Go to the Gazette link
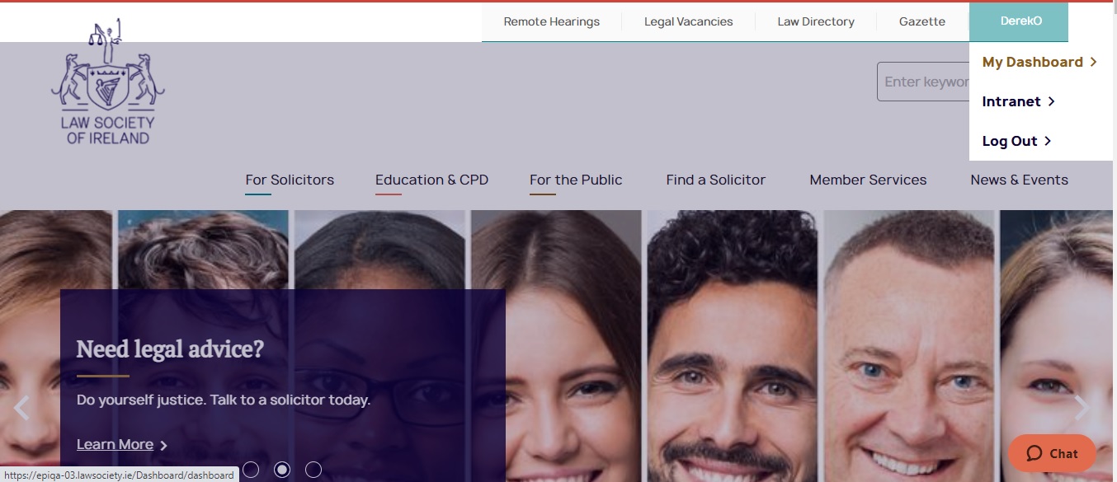Viewport: 1117px width, 482px height. click(921, 21)
